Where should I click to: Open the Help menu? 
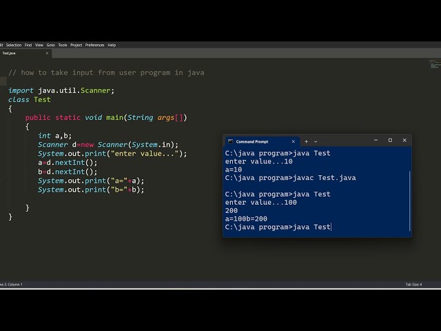click(x=112, y=45)
